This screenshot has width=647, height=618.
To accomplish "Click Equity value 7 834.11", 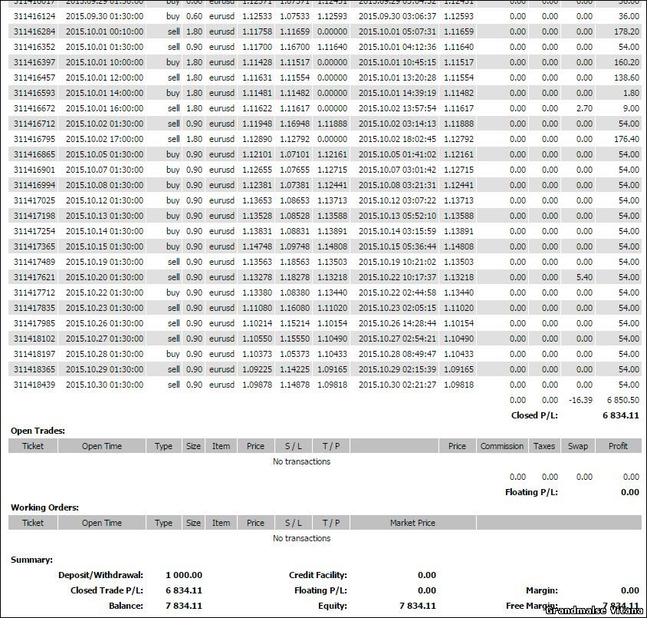I will (418, 606).
